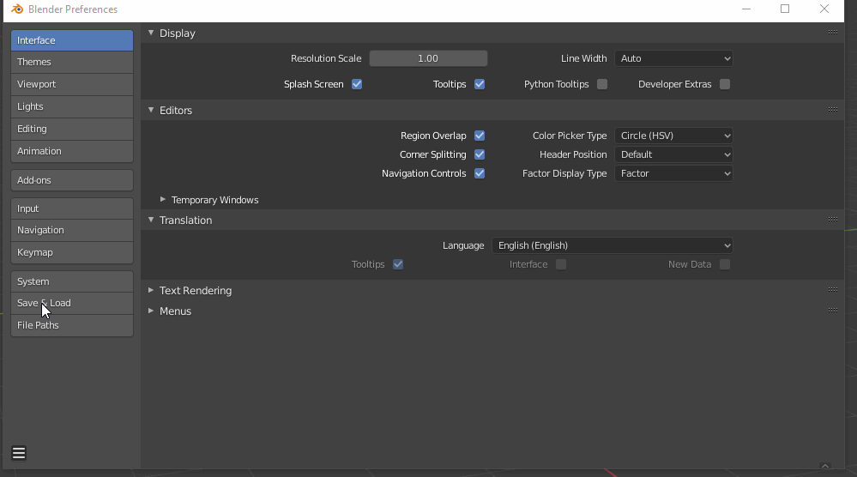
Task: Collapse the Editors panel
Action: tap(151, 110)
